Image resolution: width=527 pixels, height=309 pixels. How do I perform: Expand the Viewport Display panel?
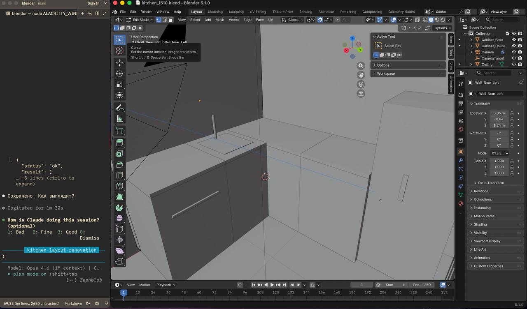487,241
